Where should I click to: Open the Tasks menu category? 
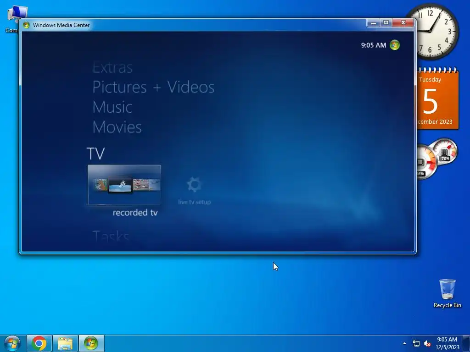coord(111,236)
